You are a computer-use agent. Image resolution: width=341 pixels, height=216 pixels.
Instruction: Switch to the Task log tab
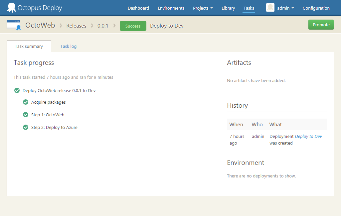(x=68, y=46)
